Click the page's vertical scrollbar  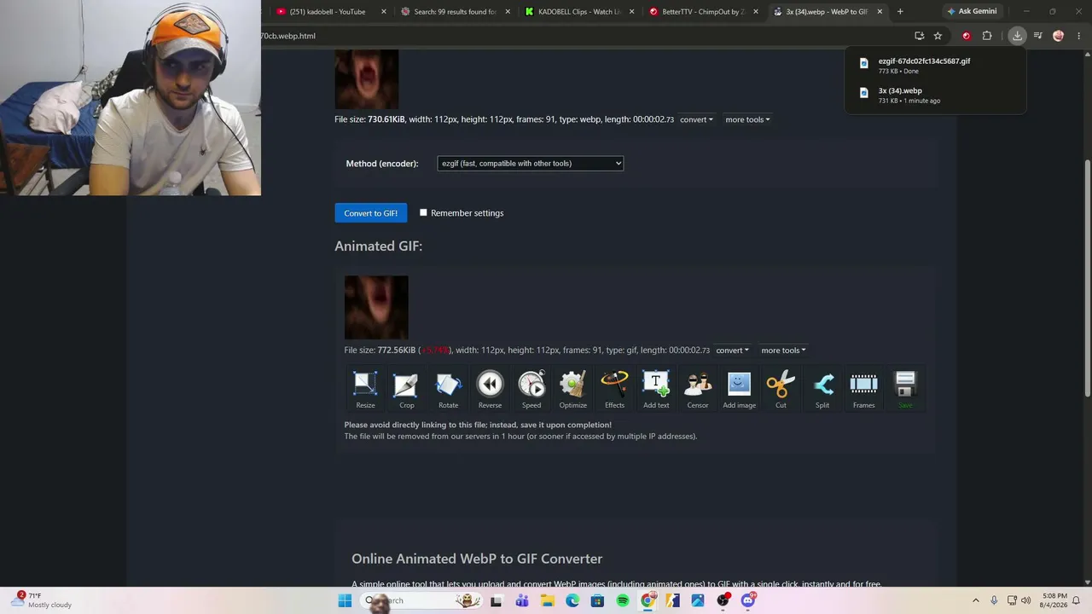coord(1087,277)
